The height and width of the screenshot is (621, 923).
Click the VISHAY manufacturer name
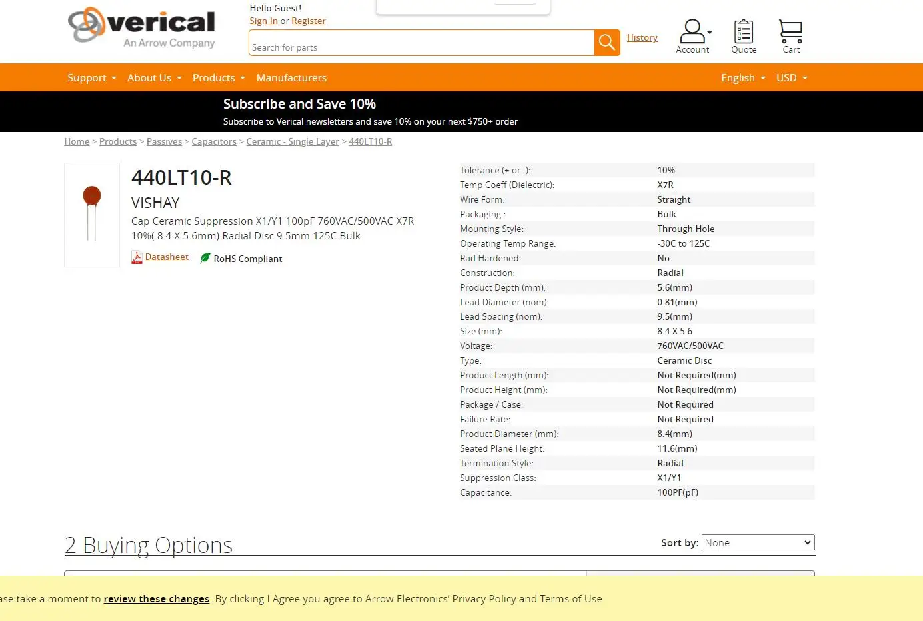point(155,203)
